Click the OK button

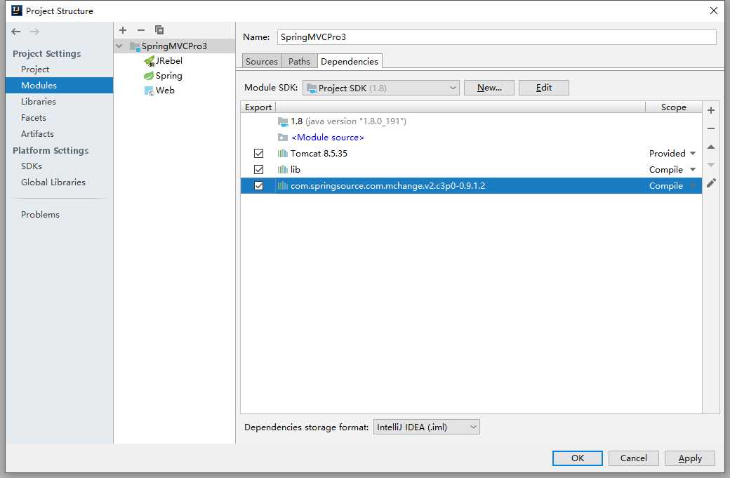tap(577, 458)
